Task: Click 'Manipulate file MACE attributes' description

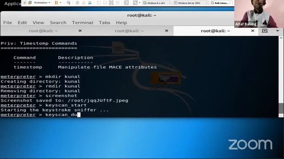Action: tap(107, 67)
